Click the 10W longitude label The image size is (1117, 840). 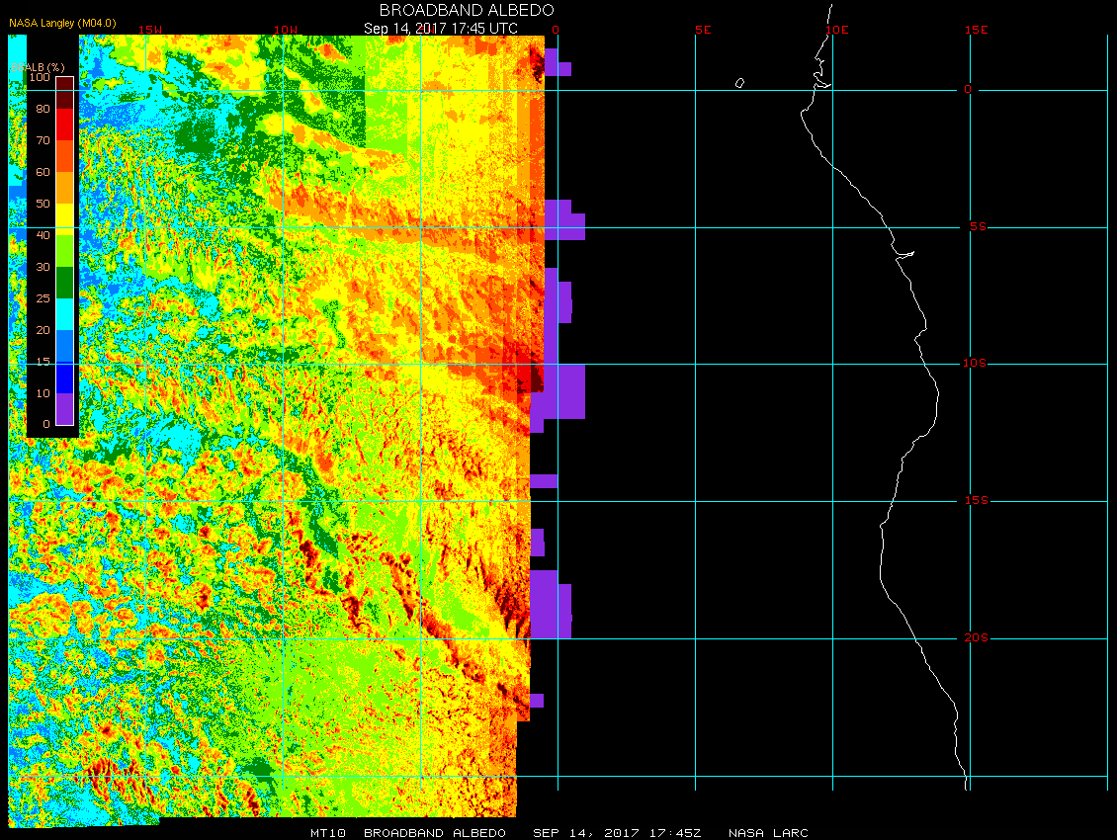tap(286, 30)
